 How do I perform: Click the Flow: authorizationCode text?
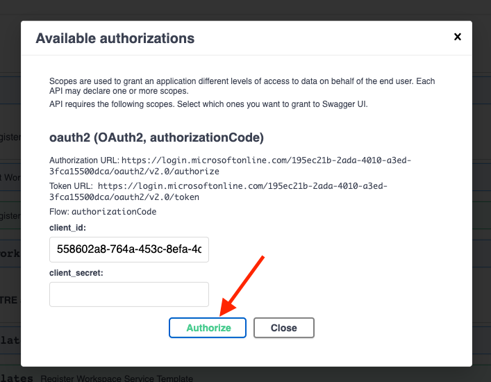103,211
